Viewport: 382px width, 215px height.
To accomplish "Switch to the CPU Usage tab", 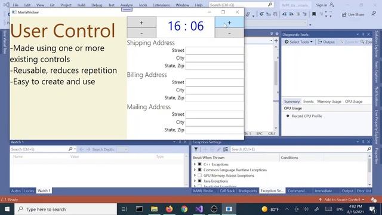I will tap(353, 102).
